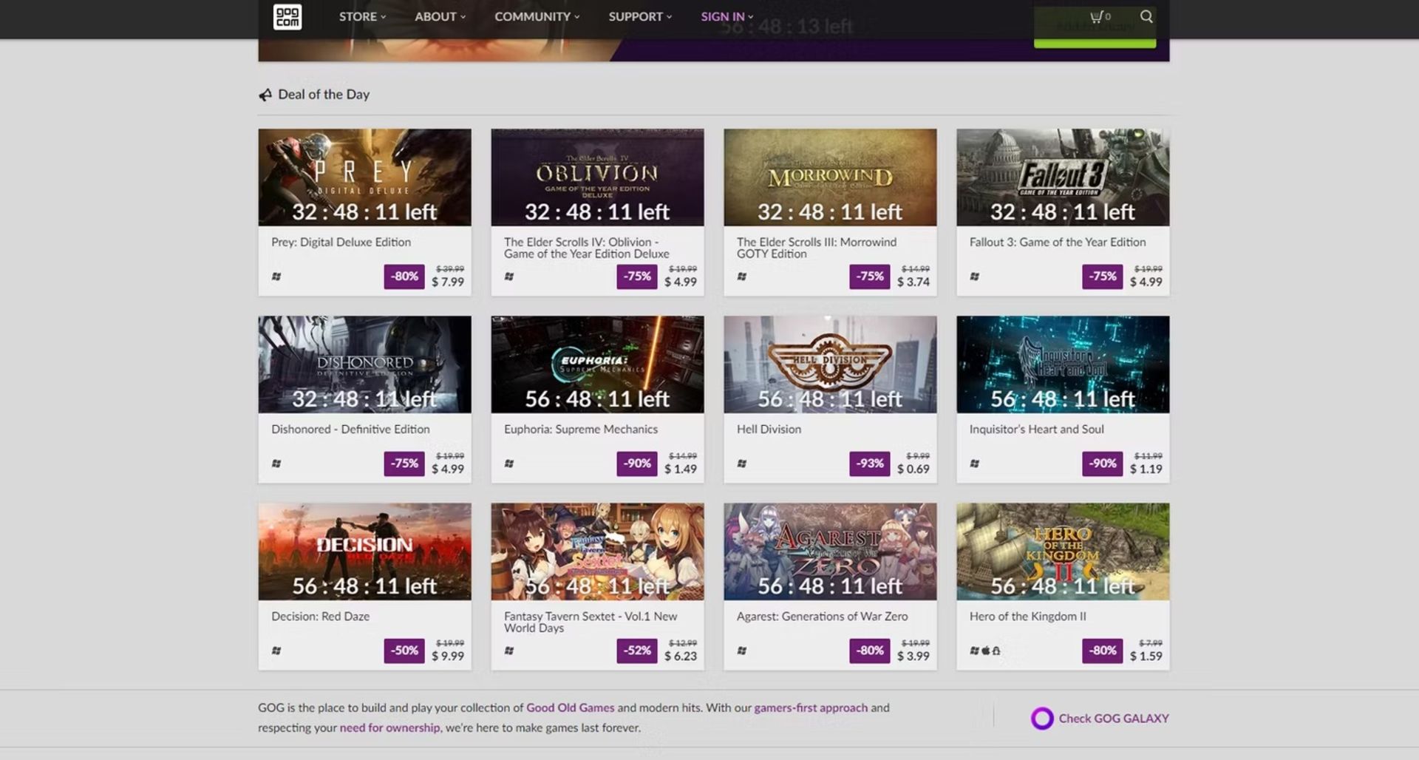Click the title 'Hell Division'
Image resolution: width=1419 pixels, height=760 pixels.
coord(769,430)
